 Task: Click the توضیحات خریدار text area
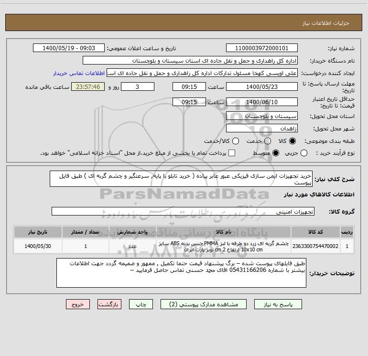(181, 273)
